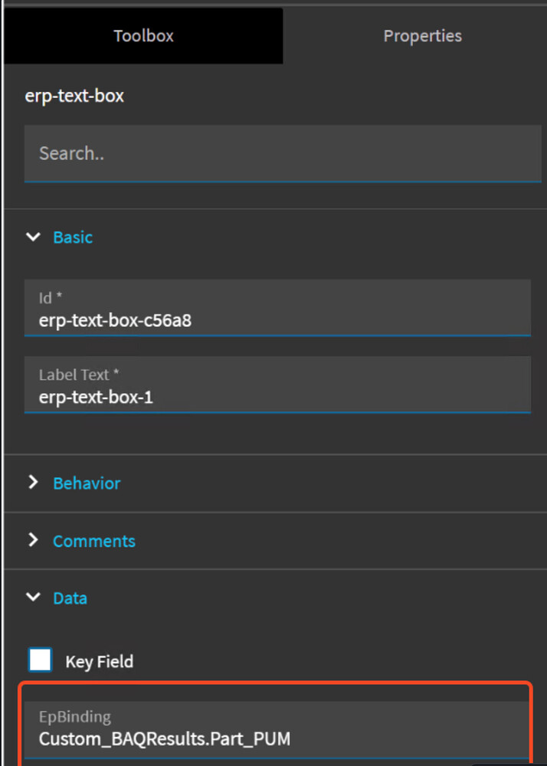
Task: Select the erp-text-box component title
Action: (x=74, y=96)
